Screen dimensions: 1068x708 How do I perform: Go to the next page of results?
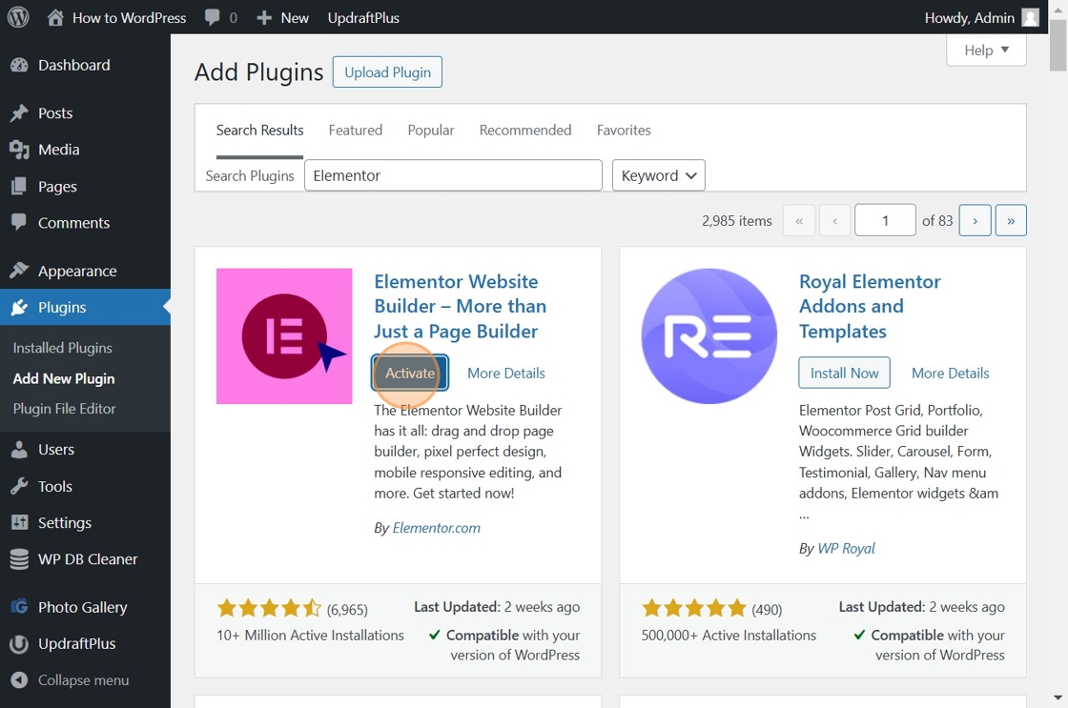[x=975, y=220]
